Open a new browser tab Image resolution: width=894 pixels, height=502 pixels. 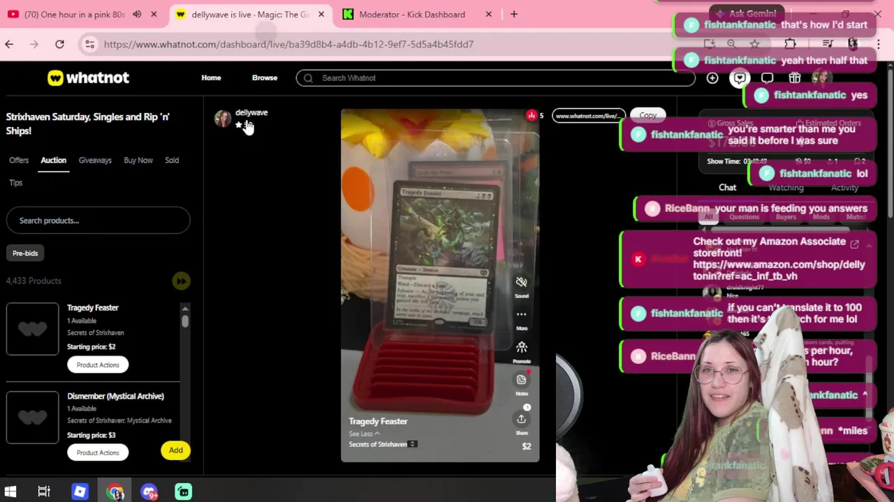click(x=513, y=14)
